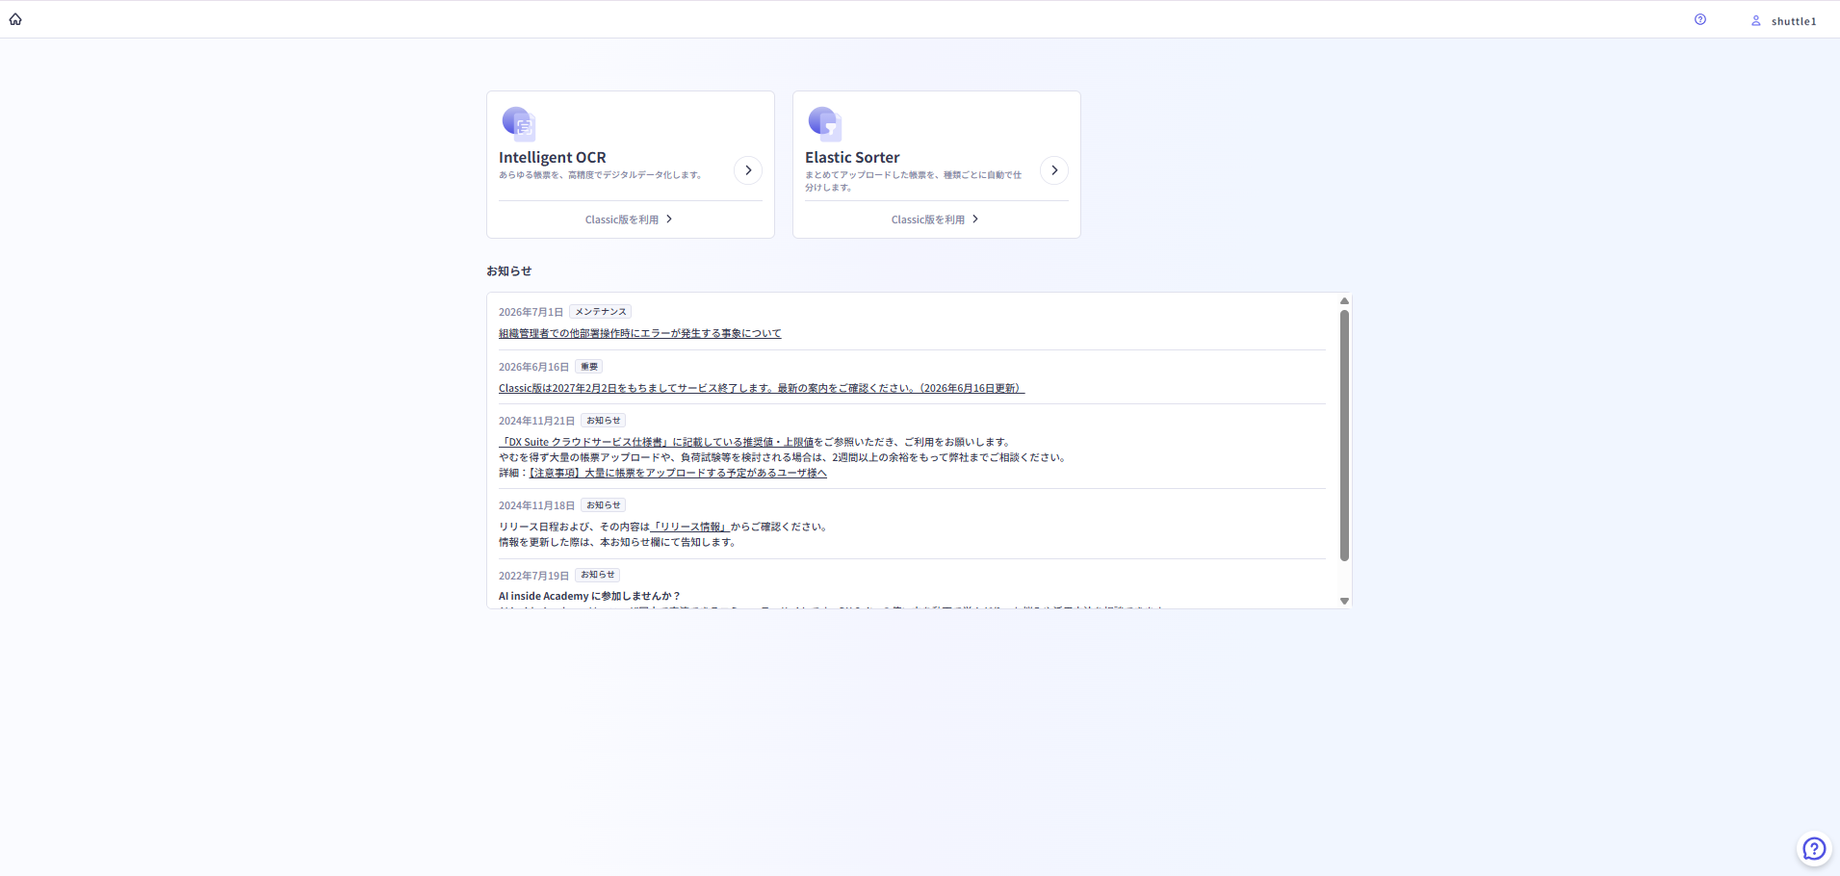Screen dimensions: 1840x876
Task: Click the Intelligent OCR title
Action: (x=553, y=157)
